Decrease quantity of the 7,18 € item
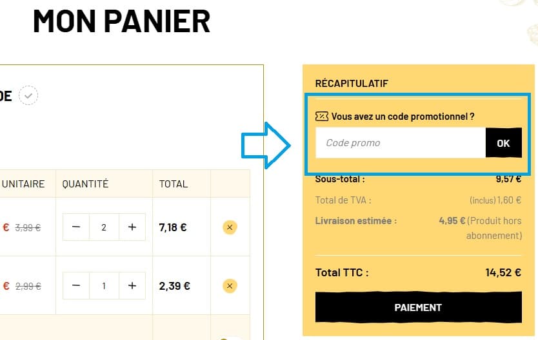538x340 pixels. point(76,227)
